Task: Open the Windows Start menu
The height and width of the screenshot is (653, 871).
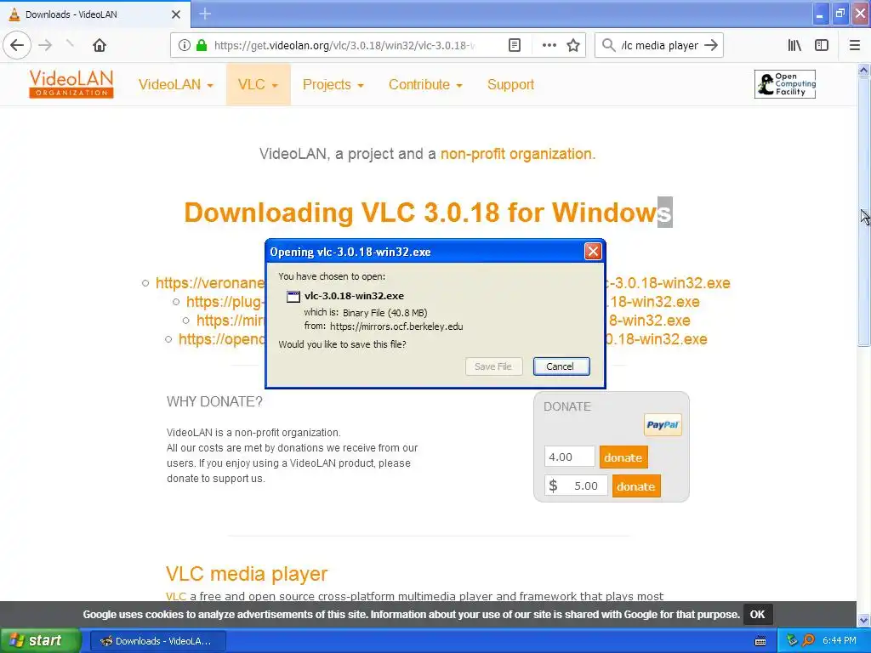Action: 41,641
